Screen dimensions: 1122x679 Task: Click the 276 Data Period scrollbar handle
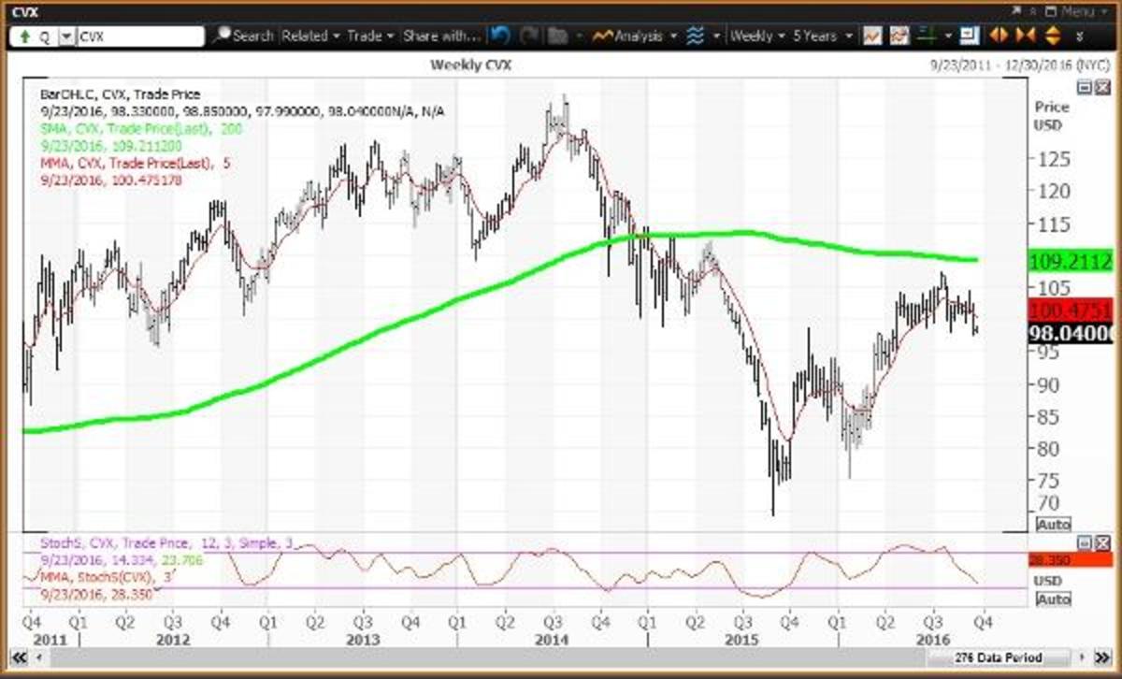(x=998, y=657)
